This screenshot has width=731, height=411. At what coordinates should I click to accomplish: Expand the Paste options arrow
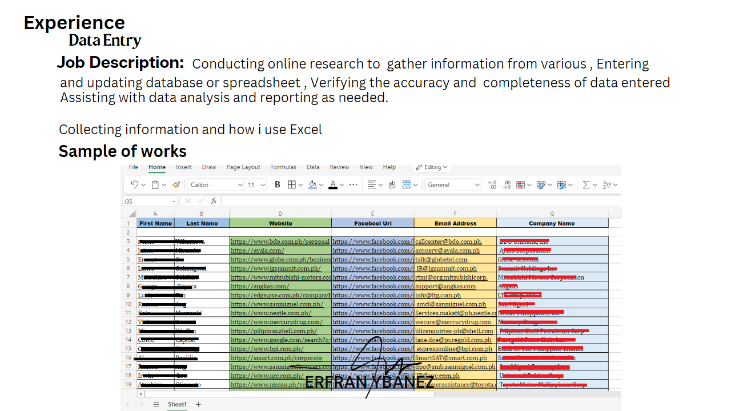point(163,185)
